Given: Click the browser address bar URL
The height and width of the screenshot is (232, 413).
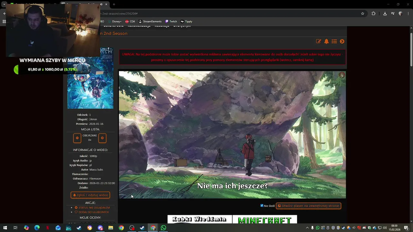Looking at the screenshot, I should pyautogui.click(x=119, y=14).
